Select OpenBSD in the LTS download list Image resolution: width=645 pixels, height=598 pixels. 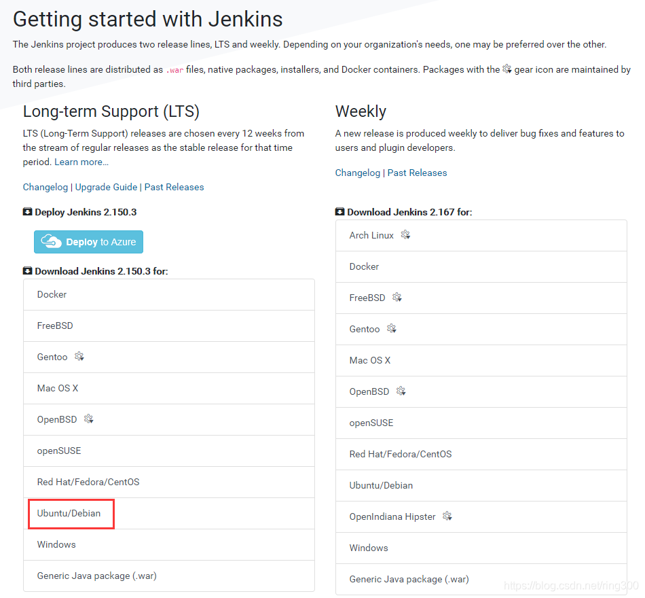(169, 420)
